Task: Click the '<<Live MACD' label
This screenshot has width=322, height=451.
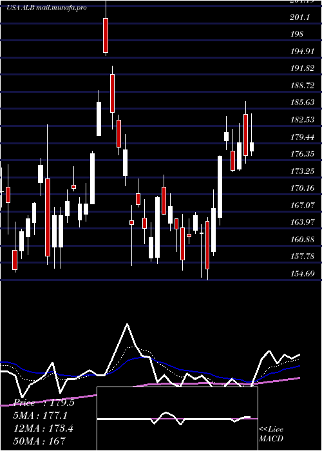Action: [x=271, y=434]
